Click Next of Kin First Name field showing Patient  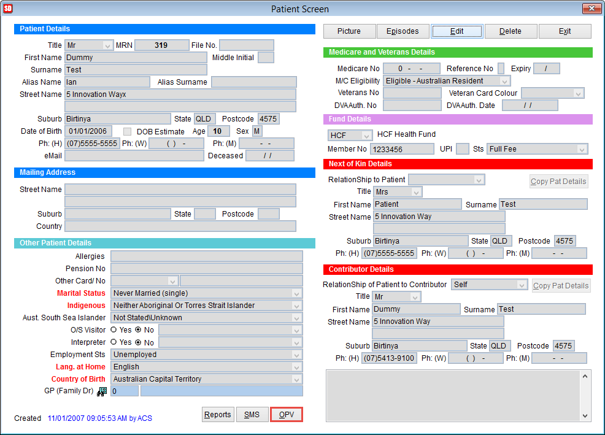pos(417,204)
